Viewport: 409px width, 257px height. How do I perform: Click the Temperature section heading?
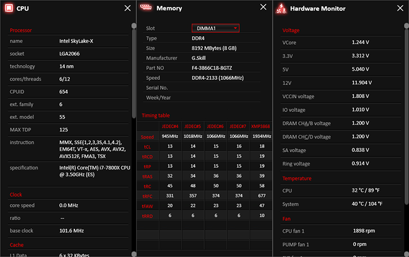coord(297,179)
